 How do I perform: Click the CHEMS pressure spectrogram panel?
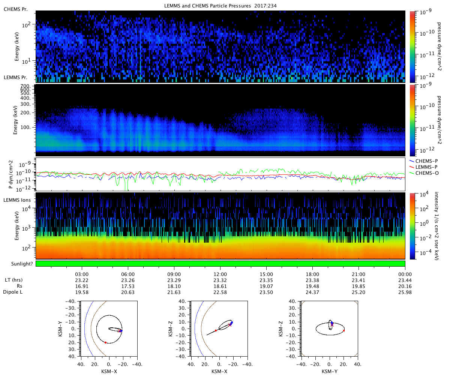(x=220, y=46)
